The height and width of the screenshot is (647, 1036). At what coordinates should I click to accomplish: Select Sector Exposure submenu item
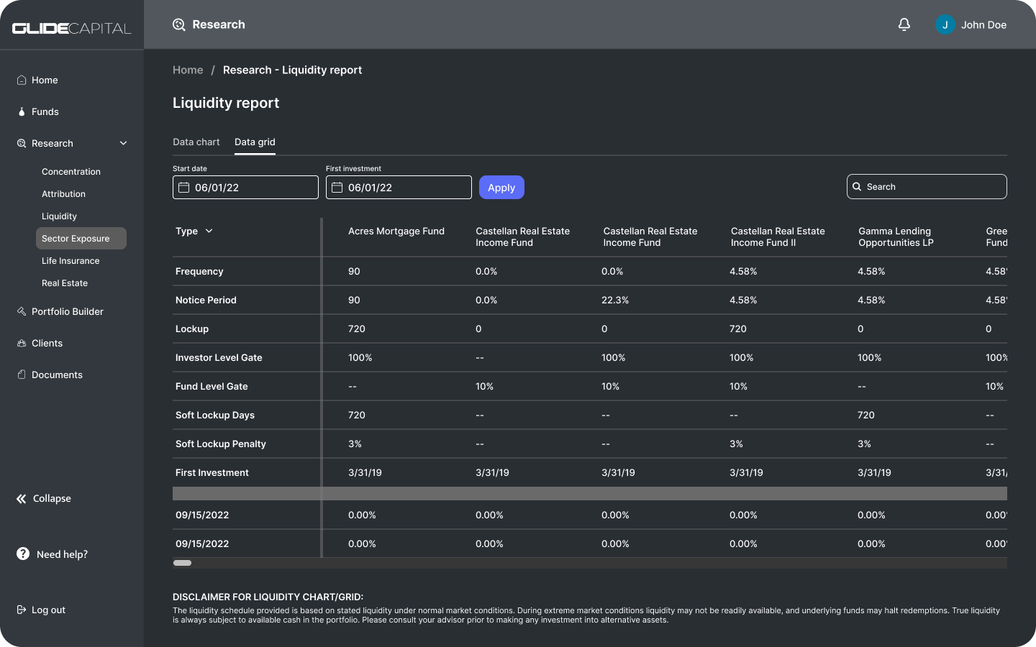coord(81,239)
